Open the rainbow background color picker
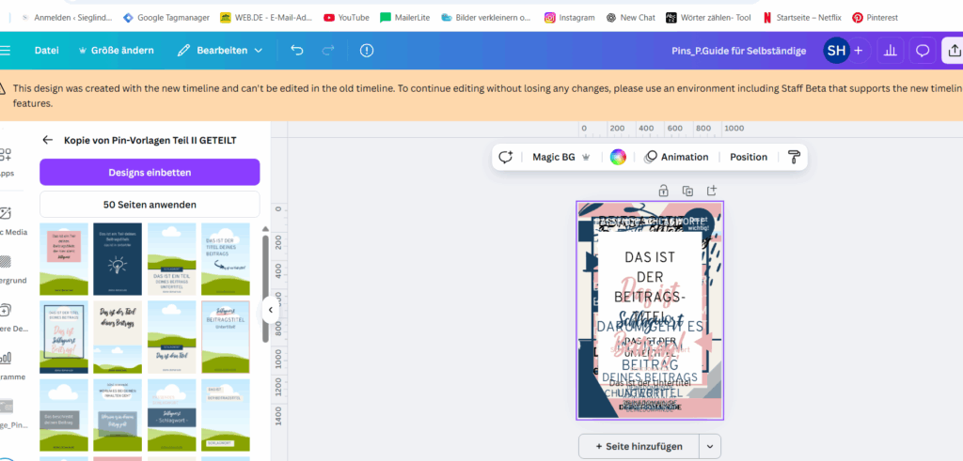The image size is (963, 461). click(x=618, y=157)
